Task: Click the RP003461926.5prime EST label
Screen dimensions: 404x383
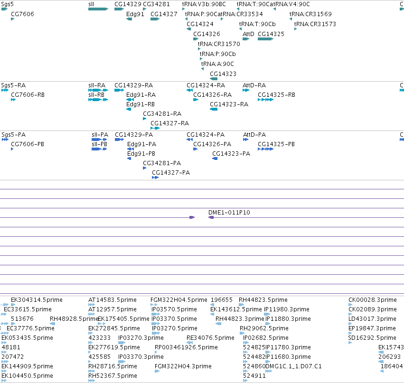Action: click(186, 347)
